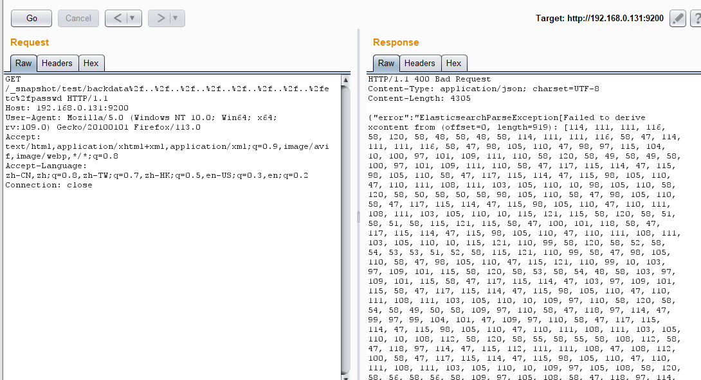Click the Response panel heading
Viewport: 701px width, 380px height.
[396, 42]
